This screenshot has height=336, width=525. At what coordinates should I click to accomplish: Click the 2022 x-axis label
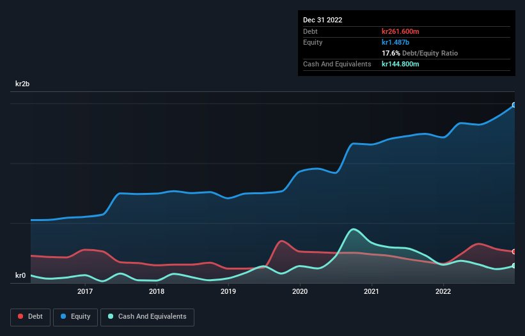(x=443, y=291)
